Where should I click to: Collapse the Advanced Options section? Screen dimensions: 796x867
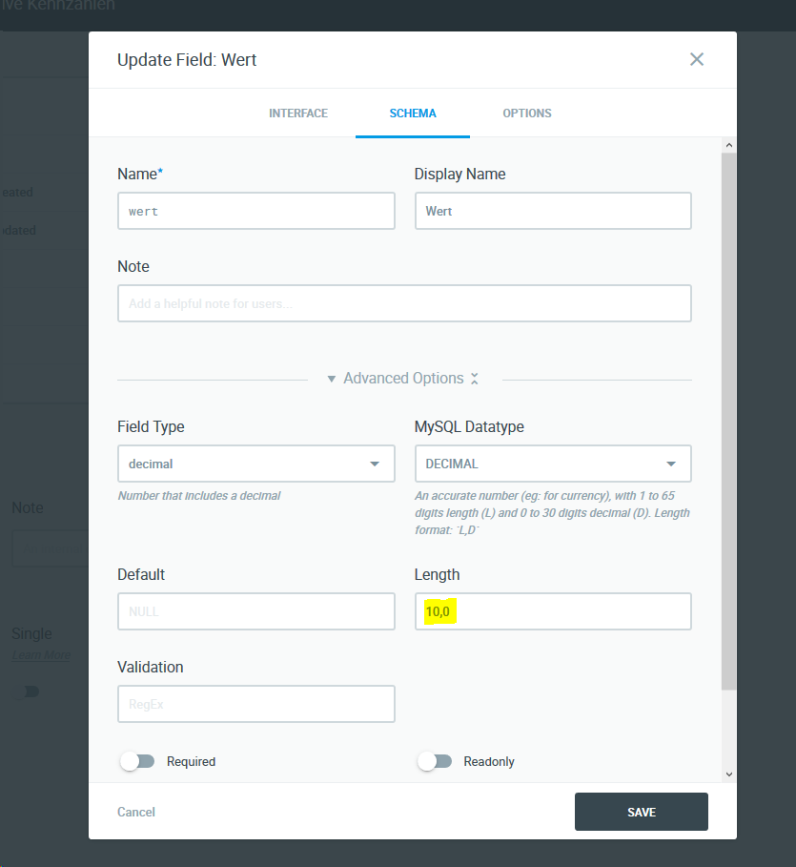474,379
